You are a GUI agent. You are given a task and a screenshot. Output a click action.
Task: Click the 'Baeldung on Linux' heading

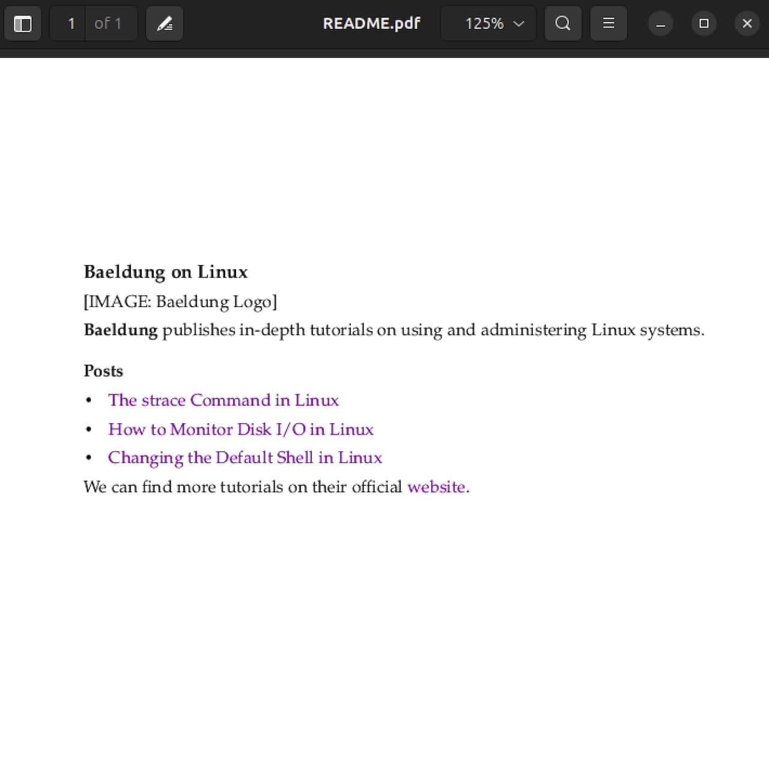pos(166,272)
